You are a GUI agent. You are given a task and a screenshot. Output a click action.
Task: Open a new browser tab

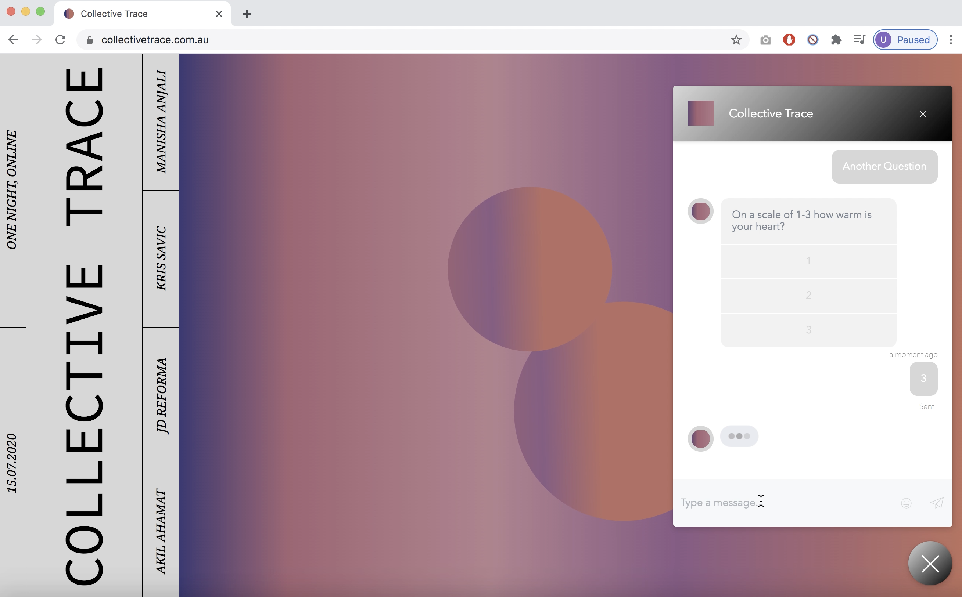[x=247, y=14]
